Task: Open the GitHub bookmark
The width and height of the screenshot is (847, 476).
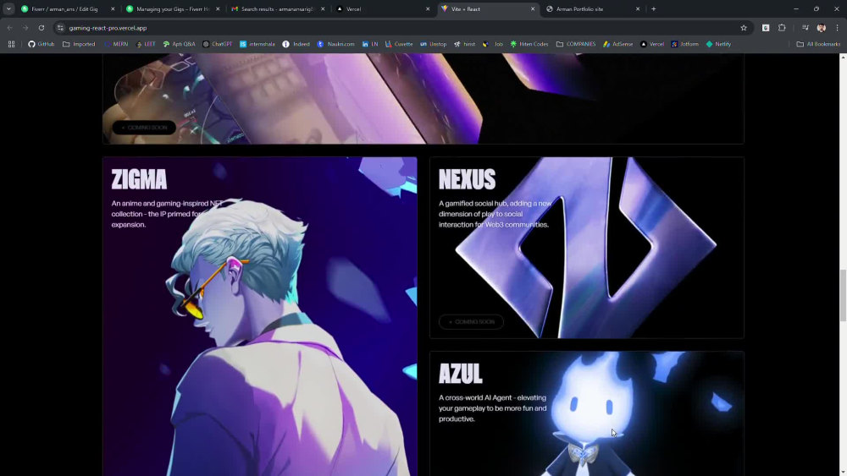Action: 41,44
